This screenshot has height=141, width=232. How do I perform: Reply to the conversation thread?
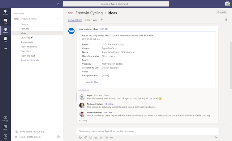83,121
